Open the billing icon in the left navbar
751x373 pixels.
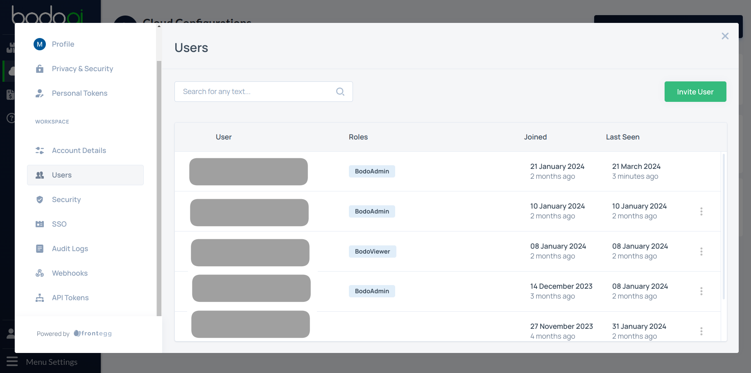[10, 94]
